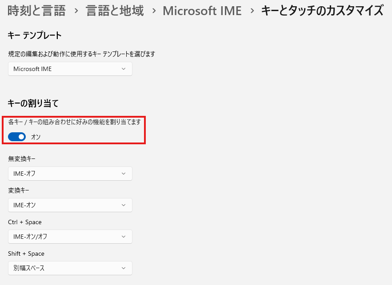Open the キー テンプレート dropdown showing Microsoft IME

70,69
